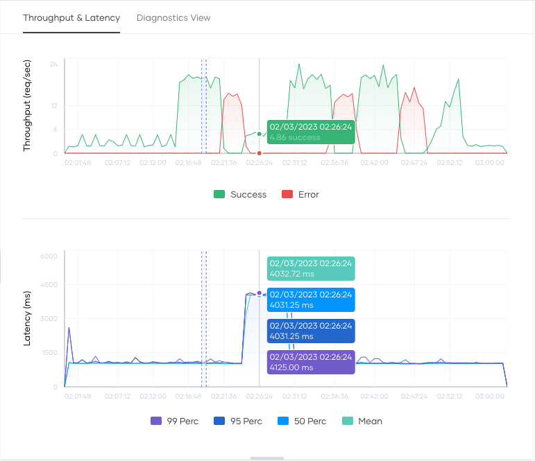The height and width of the screenshot is (461, 535).
Task: Switch to the Diagnostics View tab
Action: pyautogui.click(x=173, y=17)
